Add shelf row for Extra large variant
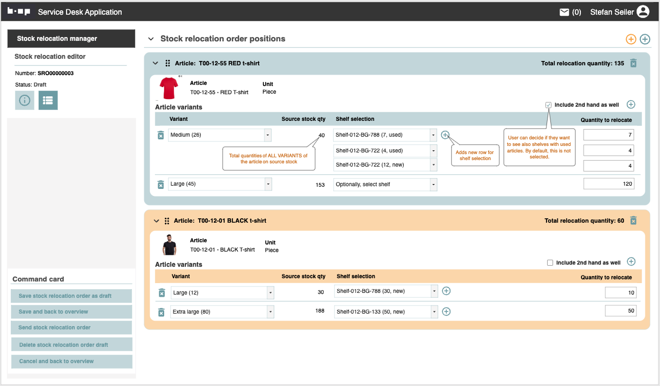Image resolution: width=660 pixels, height=386 pixels. [446, 311]
